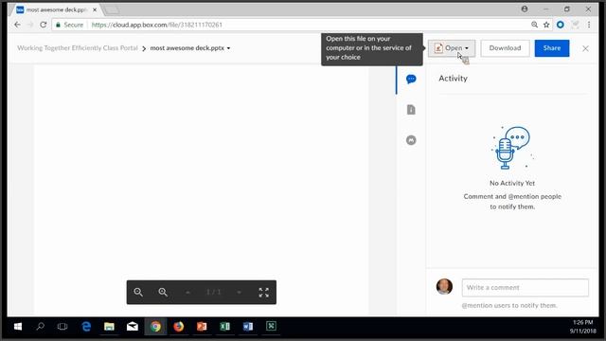606x341 pixels.
Task: Click the blue circular extension icon
Action: pos(561,25)
